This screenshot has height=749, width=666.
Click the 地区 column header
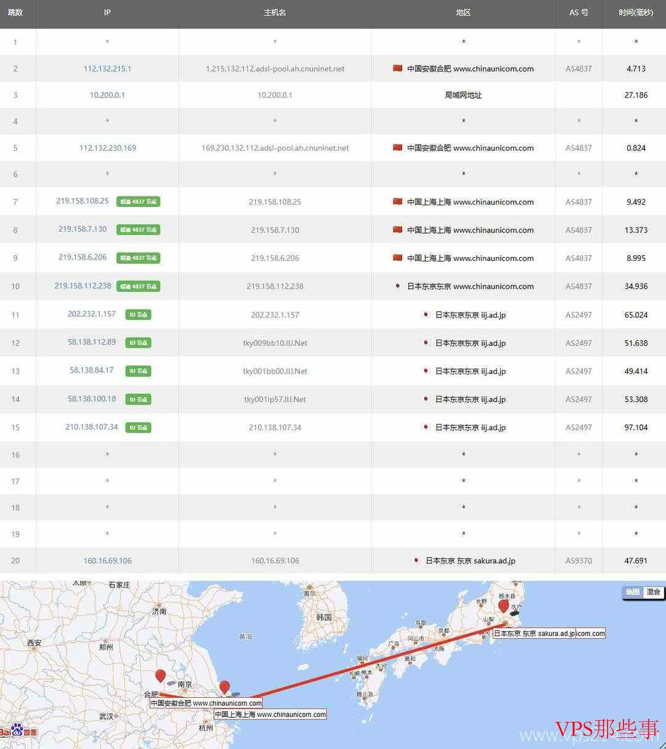click(x=463, y=12)
